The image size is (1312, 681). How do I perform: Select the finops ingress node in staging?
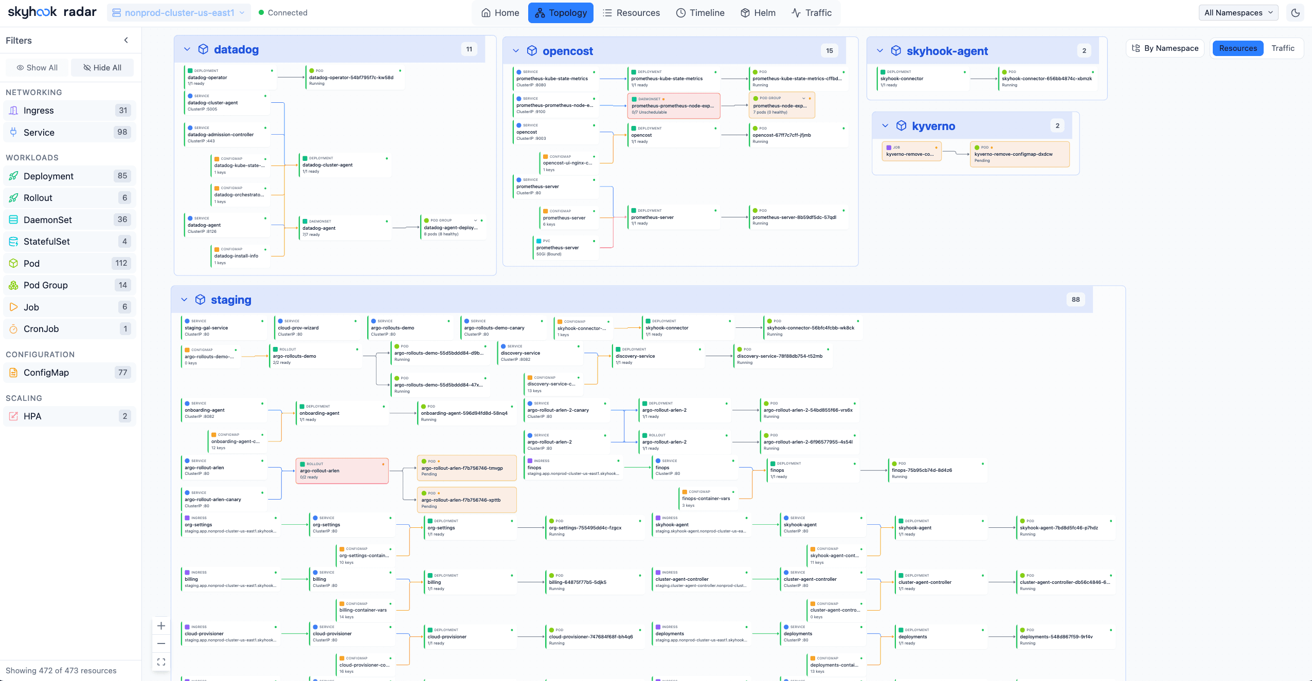573,467
